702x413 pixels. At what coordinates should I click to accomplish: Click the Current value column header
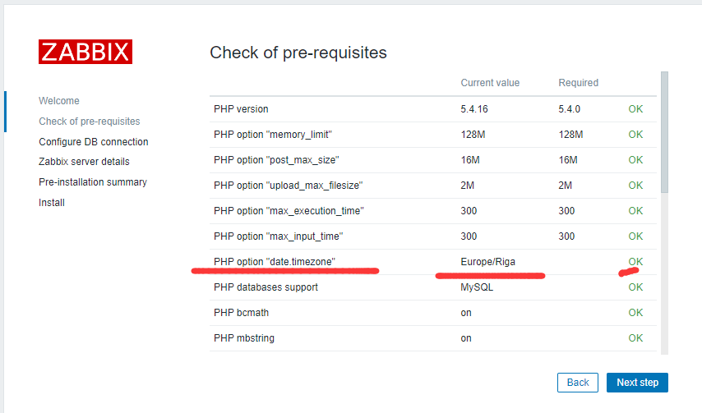(x=490, y=83)
